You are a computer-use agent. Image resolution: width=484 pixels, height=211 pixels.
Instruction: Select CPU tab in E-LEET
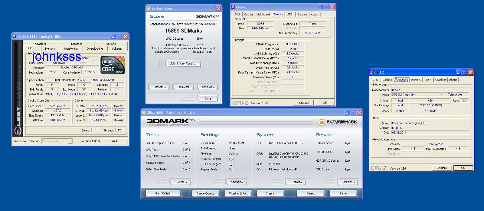31,48
